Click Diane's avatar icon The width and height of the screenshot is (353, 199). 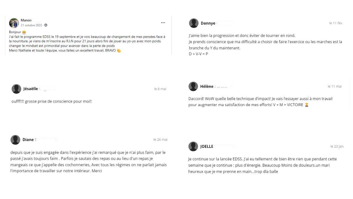(x=15, y=140)
